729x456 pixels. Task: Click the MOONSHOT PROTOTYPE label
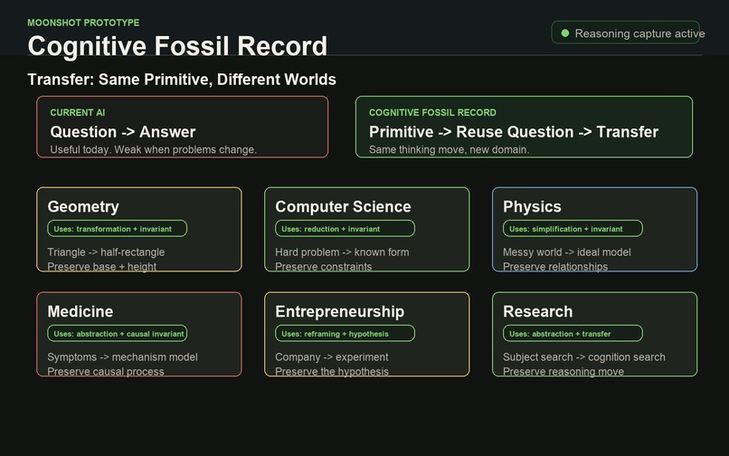(x=83, y=23)
